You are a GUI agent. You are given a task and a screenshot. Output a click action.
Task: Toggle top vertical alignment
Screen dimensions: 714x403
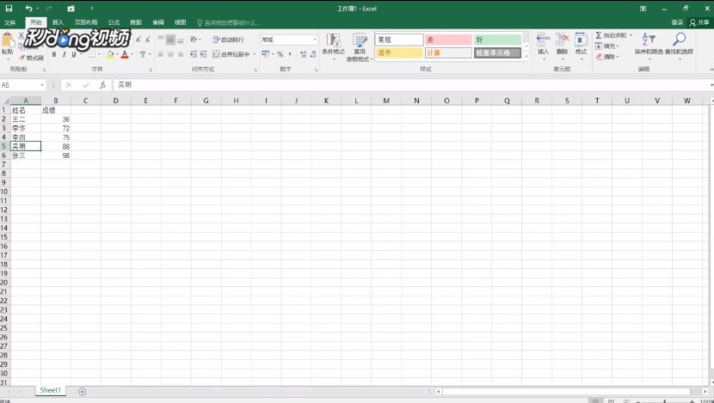click(x=161, y=40)
